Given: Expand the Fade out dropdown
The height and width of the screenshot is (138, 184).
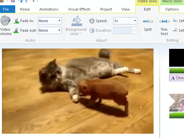Looking at the screenshot, I should (x=50, y=30).
